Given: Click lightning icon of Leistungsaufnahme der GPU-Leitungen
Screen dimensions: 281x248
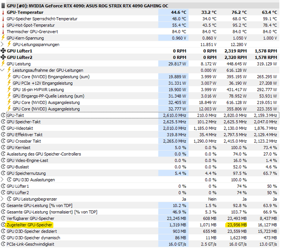Looking at the screenshot, I should [x=9, y=70].
